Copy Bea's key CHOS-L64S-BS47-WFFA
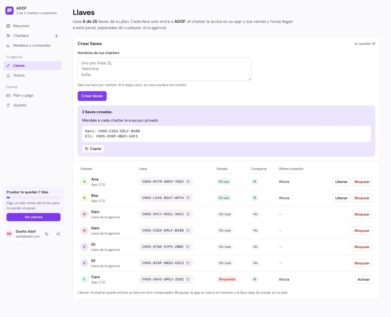The height and width of the screenshot is (317, 391). (x=188, y=198)
